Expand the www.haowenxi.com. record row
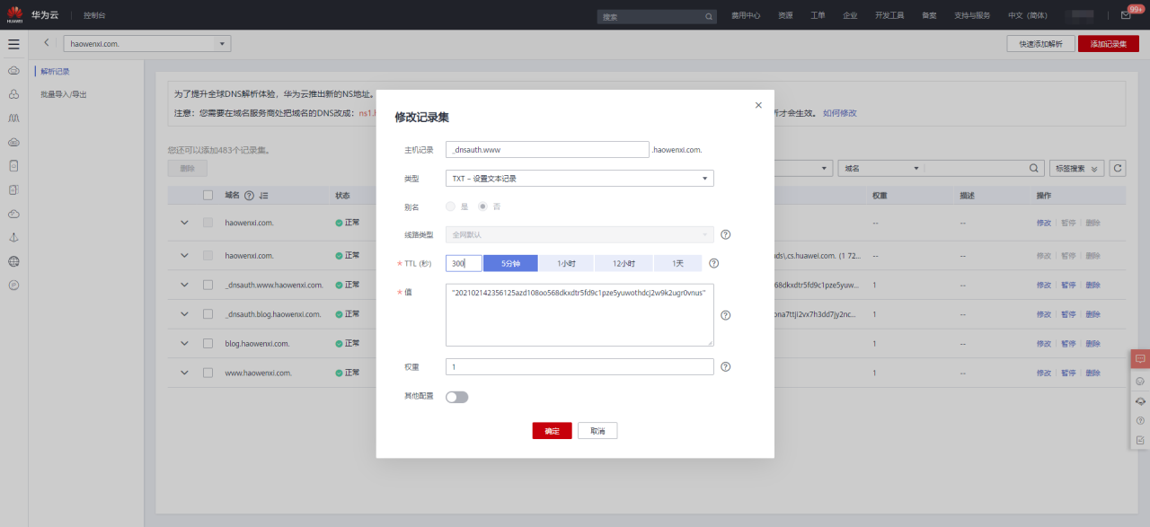Screen dimensions: 1150x527 click(x=184, y=373)
